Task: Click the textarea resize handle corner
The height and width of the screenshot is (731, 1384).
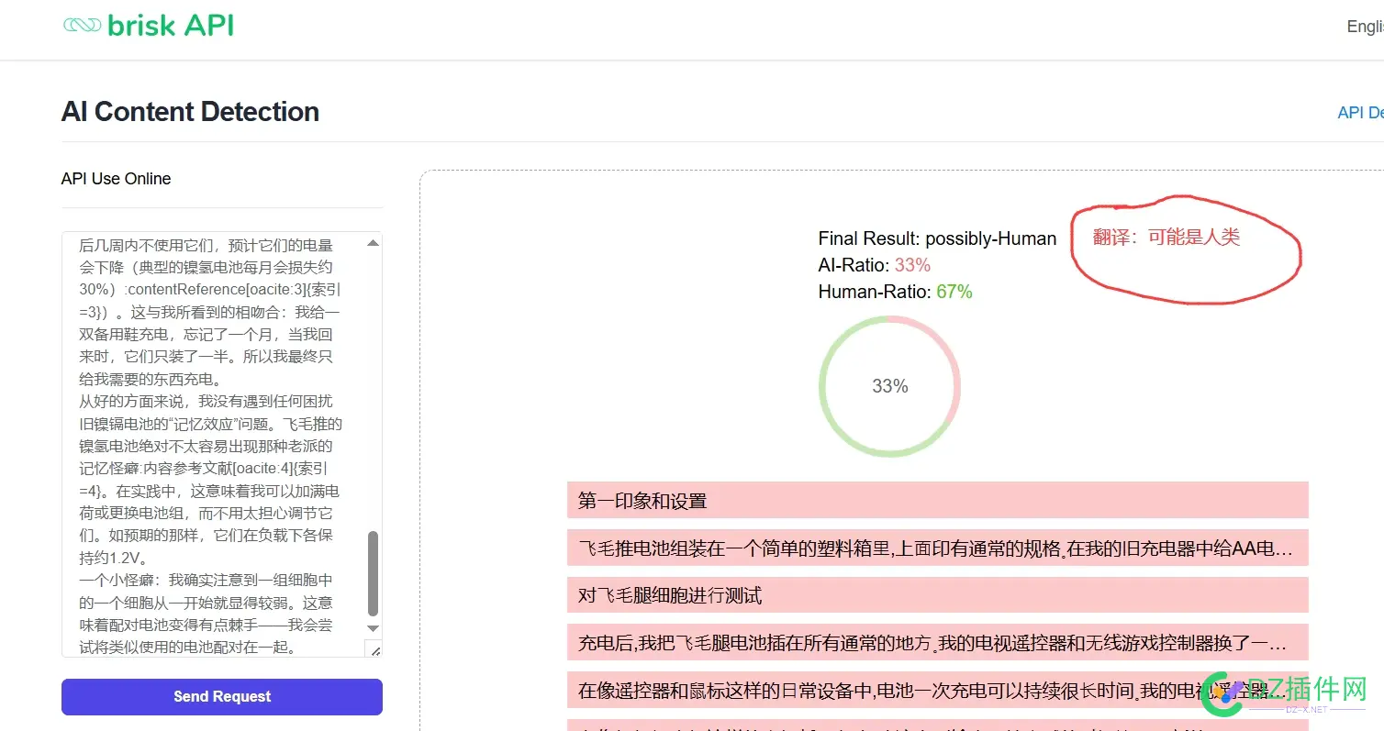Action: 374,649
